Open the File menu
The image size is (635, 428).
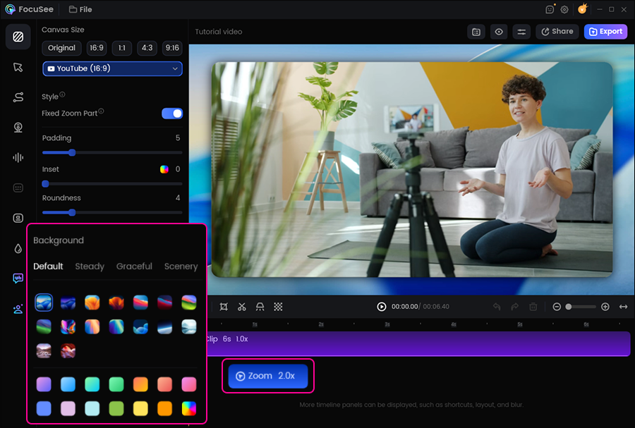tap(80, 10)
